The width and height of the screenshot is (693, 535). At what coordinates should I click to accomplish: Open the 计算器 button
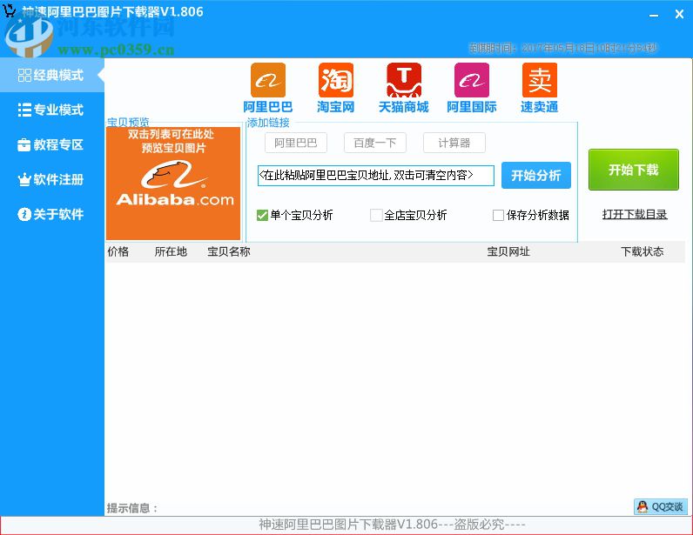coord(454,143)
